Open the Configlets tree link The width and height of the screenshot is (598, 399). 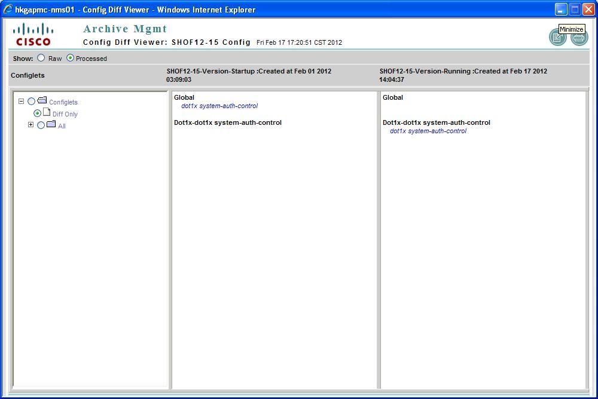pyautogui.click(x=63, y=102)
